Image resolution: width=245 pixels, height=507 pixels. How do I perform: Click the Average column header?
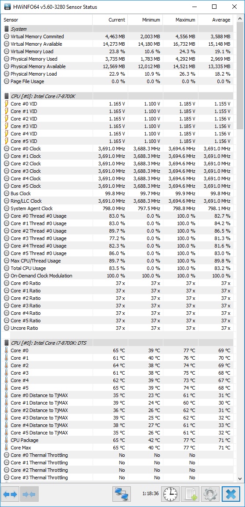coord(216,20)
